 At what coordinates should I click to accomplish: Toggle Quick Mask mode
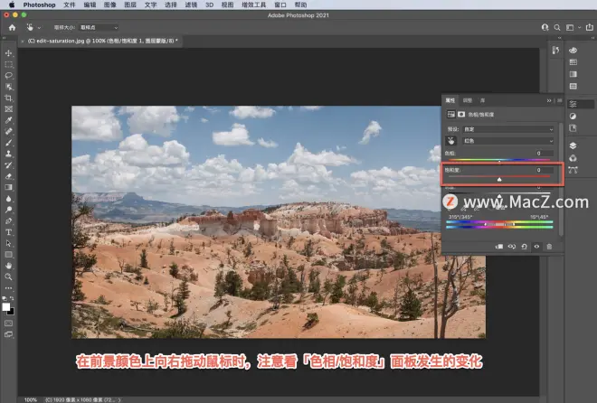[8, 323]
